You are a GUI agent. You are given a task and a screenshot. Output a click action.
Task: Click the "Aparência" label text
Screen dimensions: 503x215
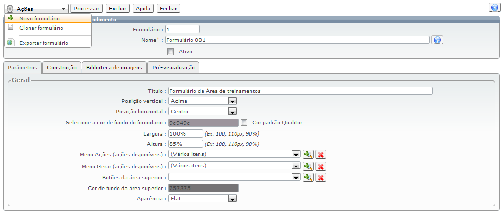150,199
